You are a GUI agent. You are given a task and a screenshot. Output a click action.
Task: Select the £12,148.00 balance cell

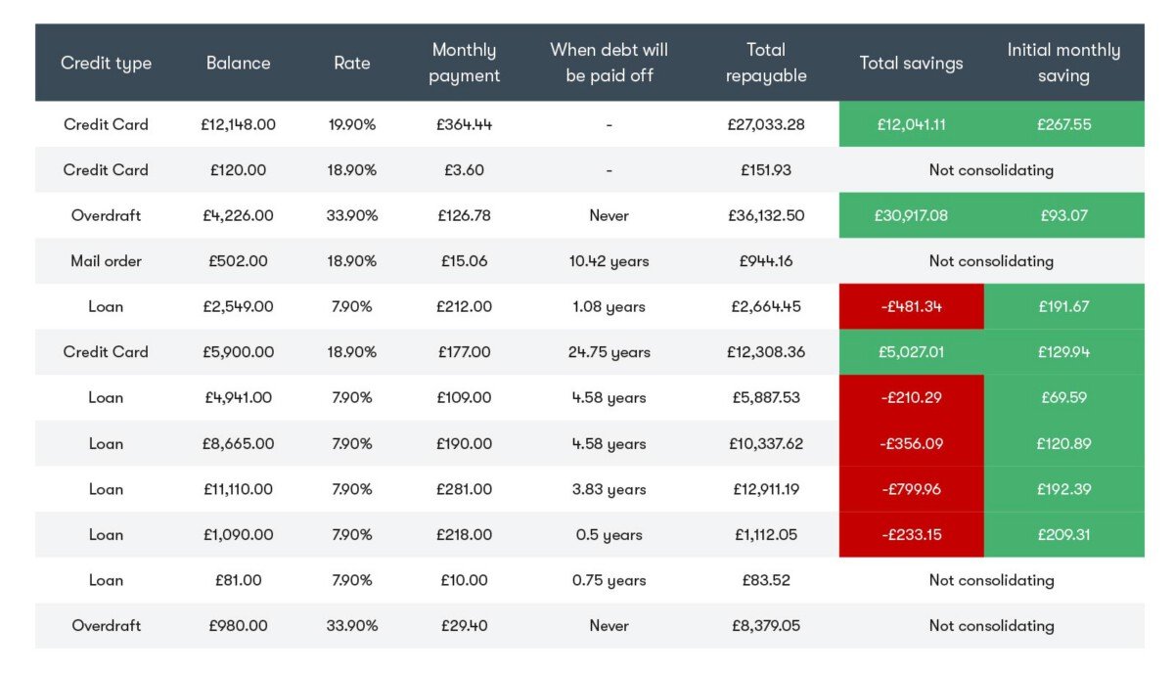238,124
